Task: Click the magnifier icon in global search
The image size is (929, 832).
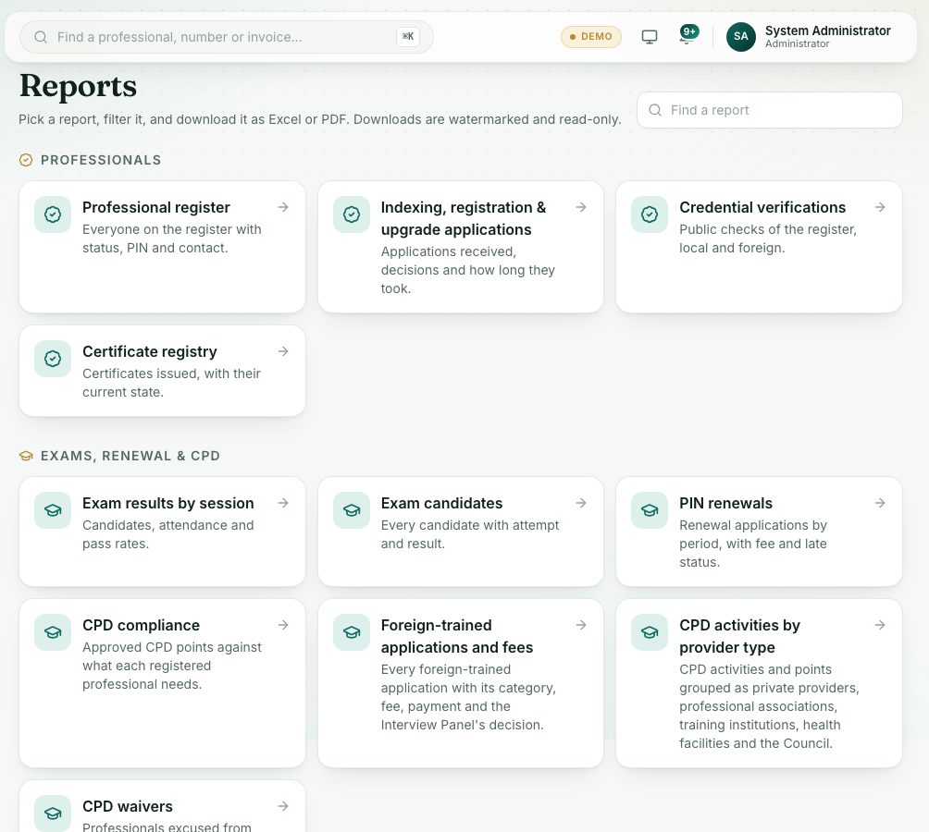Action: [41, 37]
